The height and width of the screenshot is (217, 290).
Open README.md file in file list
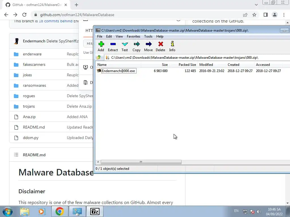coord(34,127)
